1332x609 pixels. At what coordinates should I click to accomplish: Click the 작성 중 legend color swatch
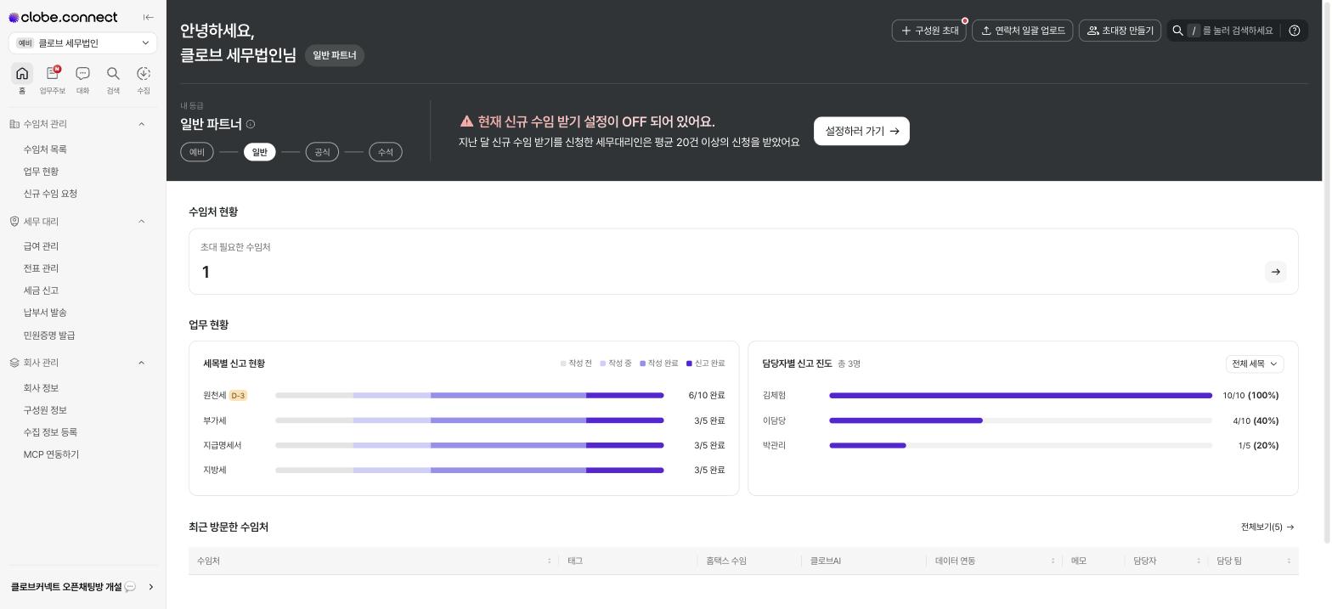603,364
